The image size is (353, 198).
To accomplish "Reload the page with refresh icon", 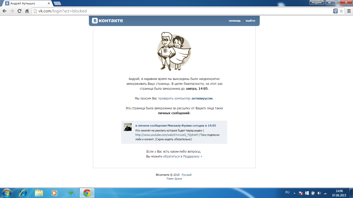I will pos(19,11).
